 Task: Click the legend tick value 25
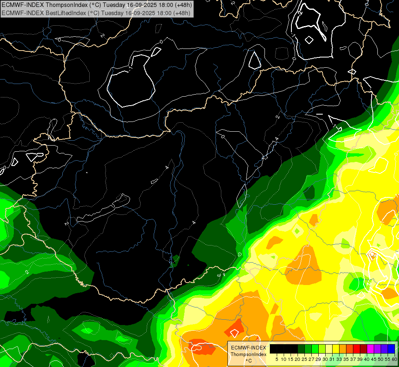pyautogui.click(x=304, y=359)
